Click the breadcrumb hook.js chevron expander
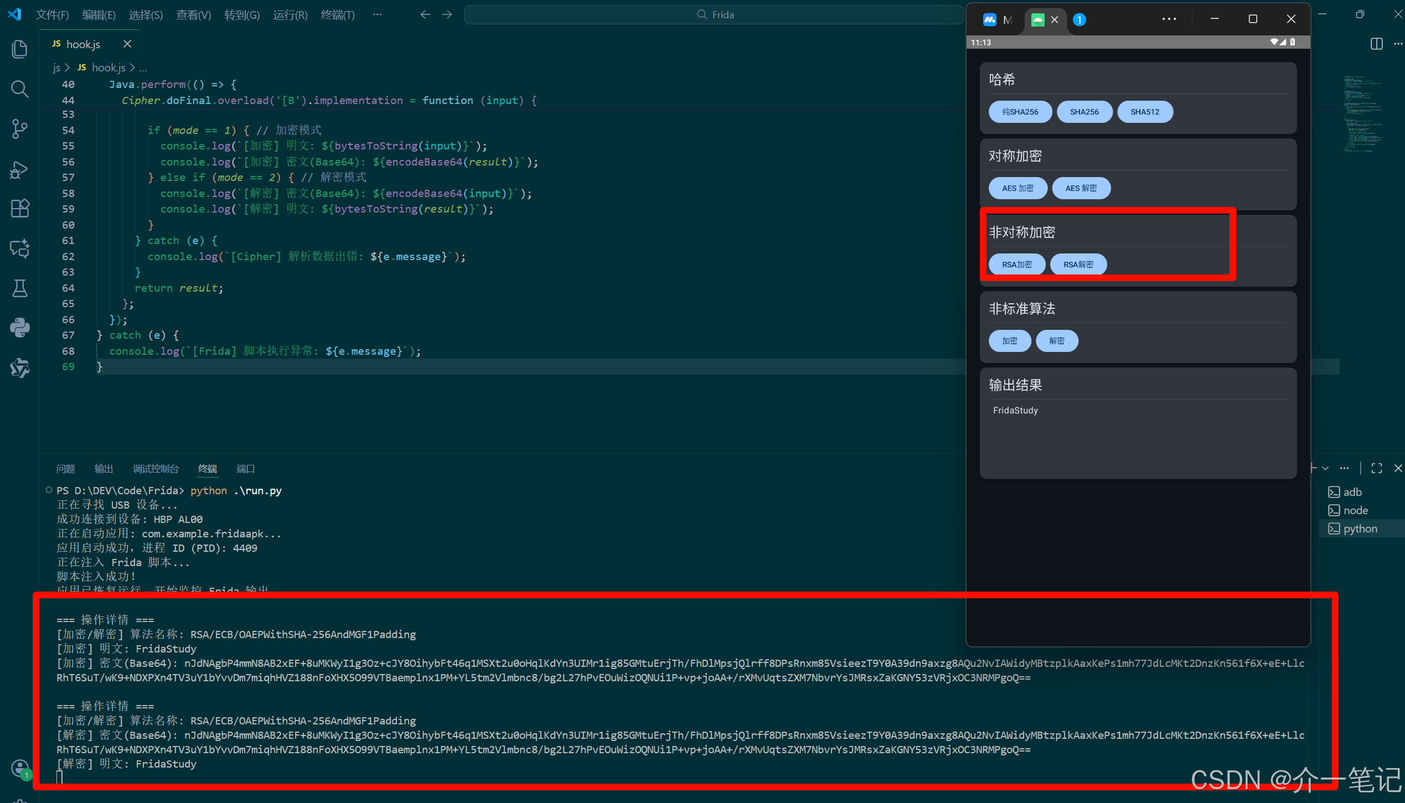The width and height of the screenshot is (1405, 803). [x=133, y=68]
